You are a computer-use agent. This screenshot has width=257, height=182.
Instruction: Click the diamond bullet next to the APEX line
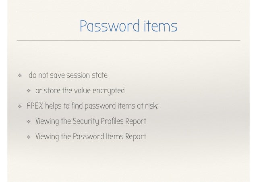pos(19,107)
